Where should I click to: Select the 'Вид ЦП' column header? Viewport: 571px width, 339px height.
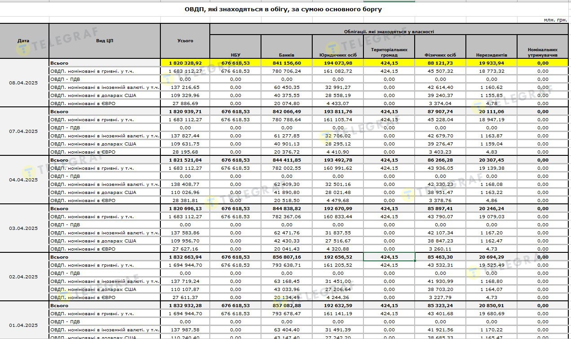[x=105, y=41]
